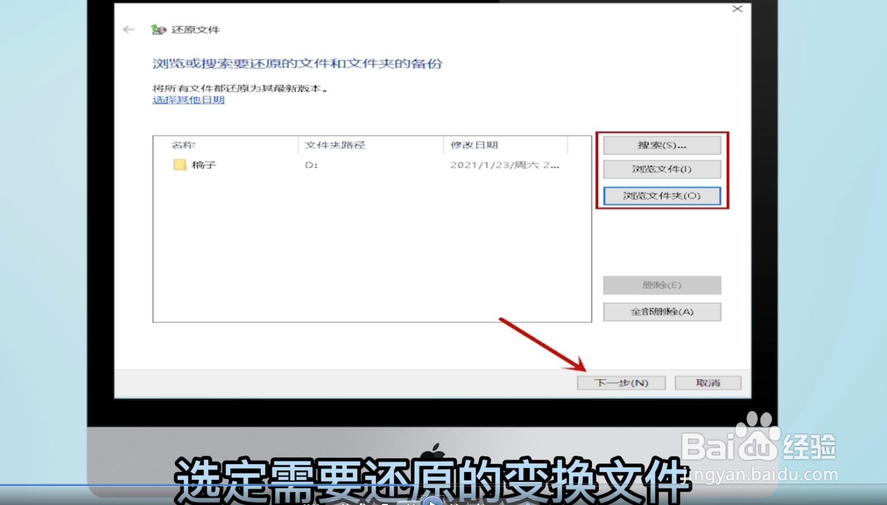
Task: Click the 还原文件 wizard icon
Action: [158, 30]
